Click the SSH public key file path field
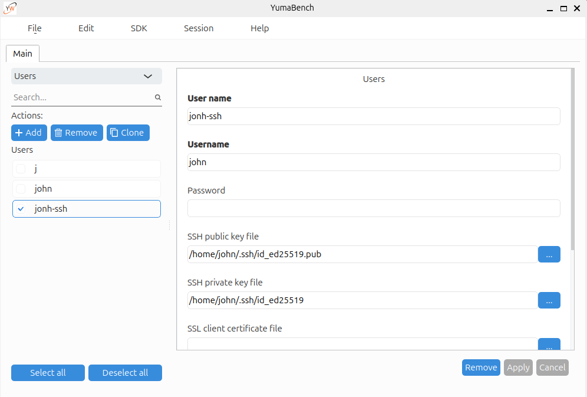 click(x=362, y=254)
